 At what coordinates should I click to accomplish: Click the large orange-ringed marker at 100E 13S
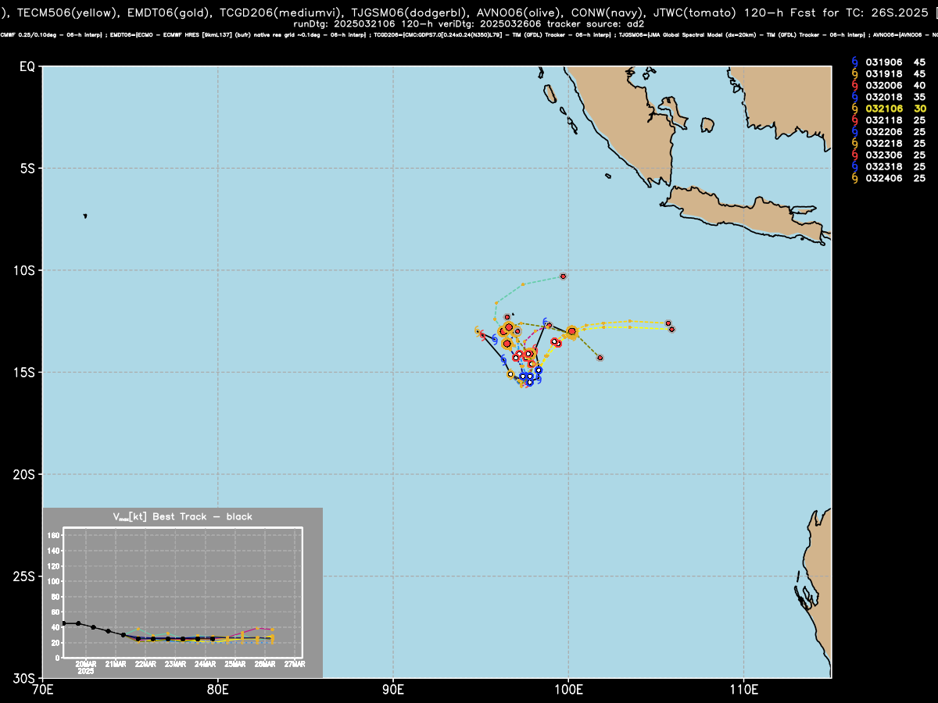pyautogui.click(x=572, y=331)
